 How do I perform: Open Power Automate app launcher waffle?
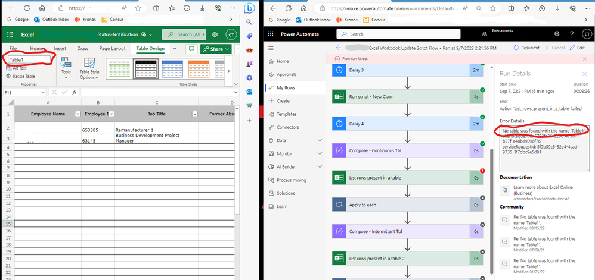(271, 34)
